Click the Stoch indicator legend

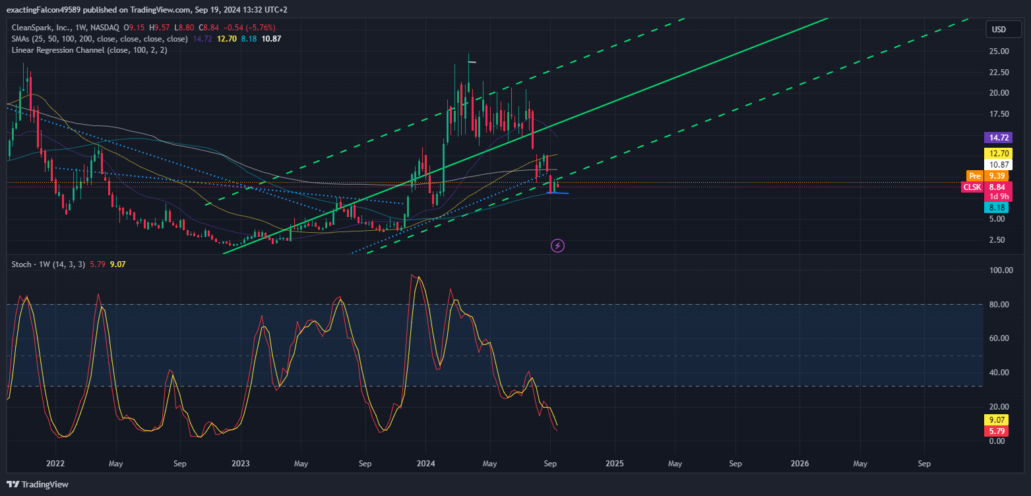(49, 264)
